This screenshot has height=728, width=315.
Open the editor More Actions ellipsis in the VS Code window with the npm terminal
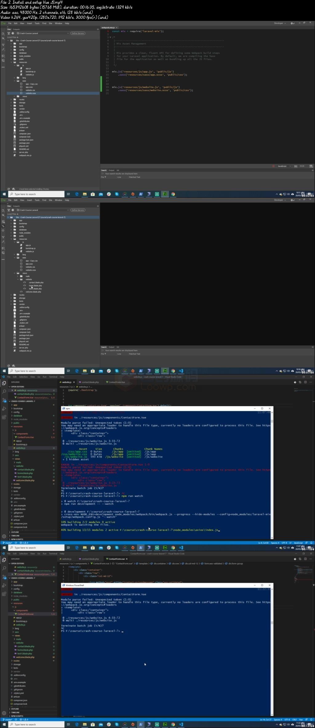pyautogui.click(x=311, y=382)
